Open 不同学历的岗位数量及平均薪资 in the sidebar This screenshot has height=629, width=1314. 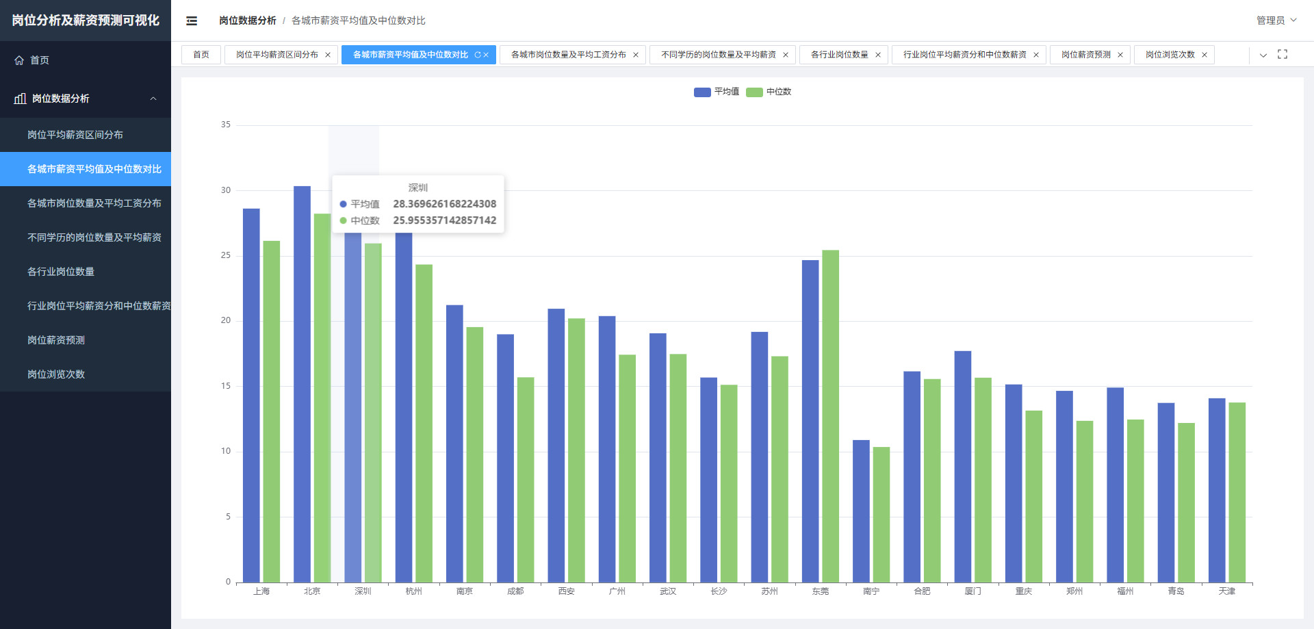86,238
